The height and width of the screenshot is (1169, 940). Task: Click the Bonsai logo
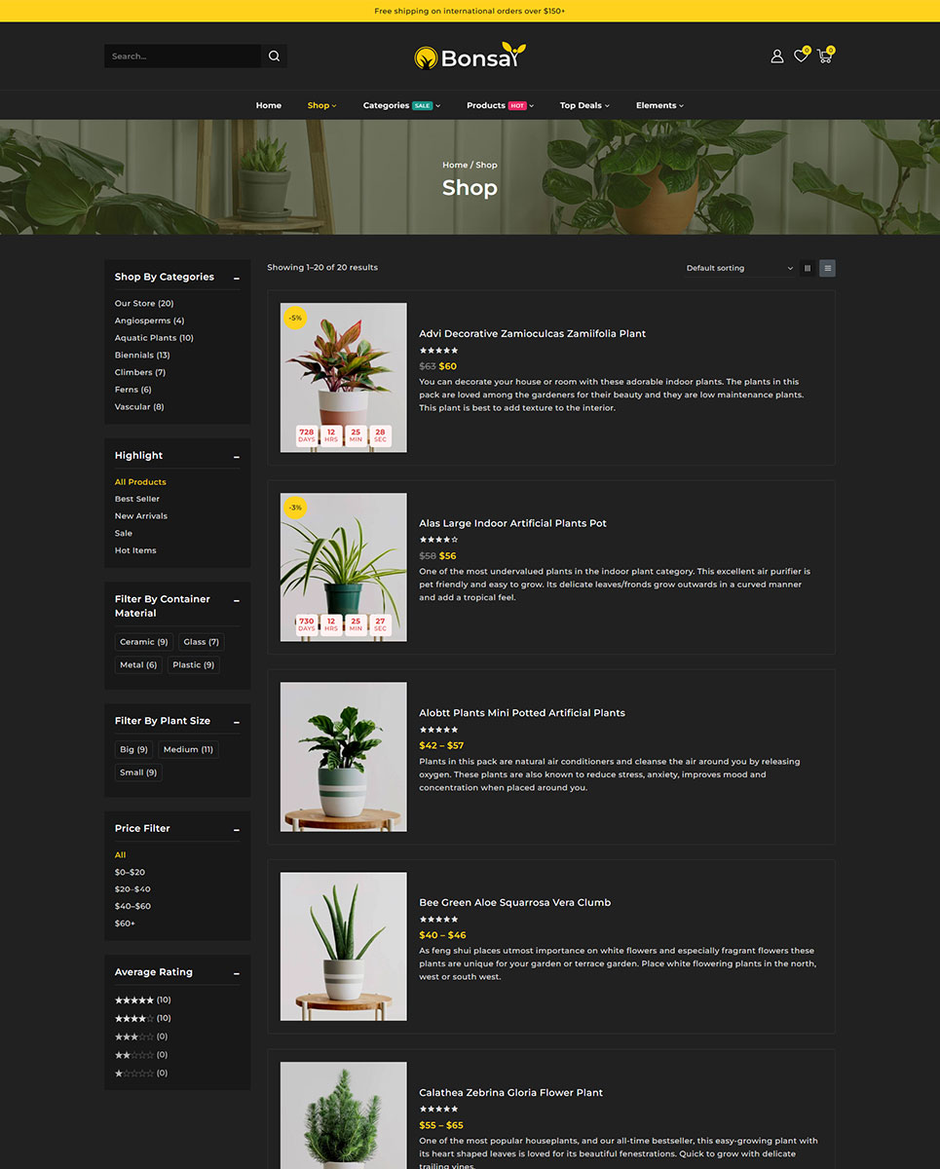click(x=470, y=57)
